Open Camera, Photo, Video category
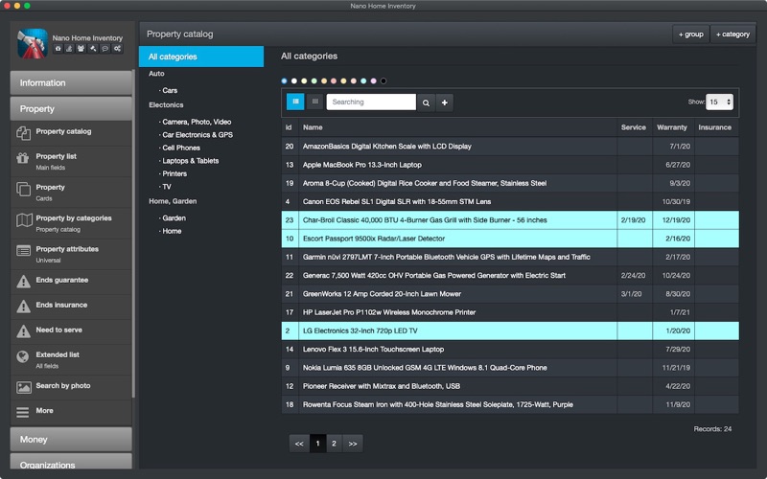Viewport: 767px width, 479px height. (197, 122)
